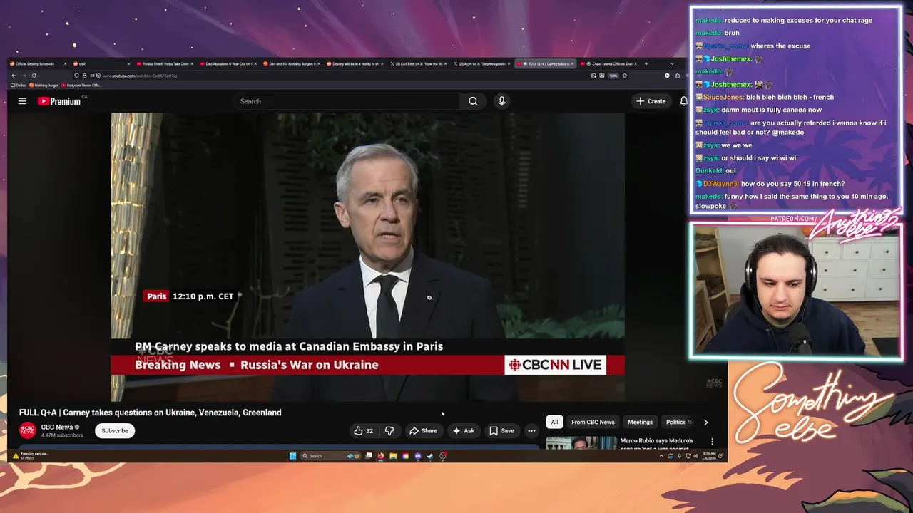Open the YouTube hamburger guide menu
Image resolution: width=913 pixels, height=513 pixels.
22,101
